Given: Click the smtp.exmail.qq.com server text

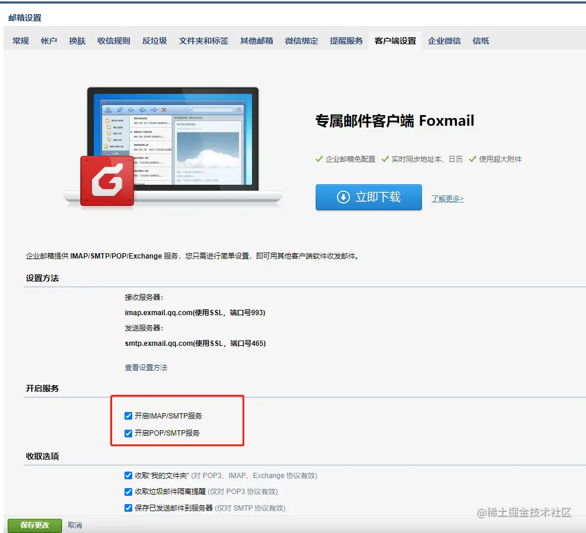Looking at the screenshot, I should tap(195, 343).
